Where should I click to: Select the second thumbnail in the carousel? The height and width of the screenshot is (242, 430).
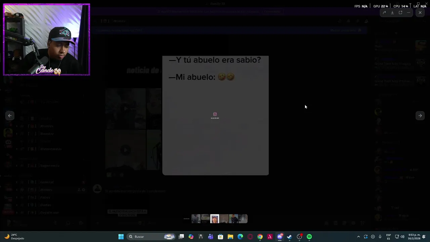[205, 219]
